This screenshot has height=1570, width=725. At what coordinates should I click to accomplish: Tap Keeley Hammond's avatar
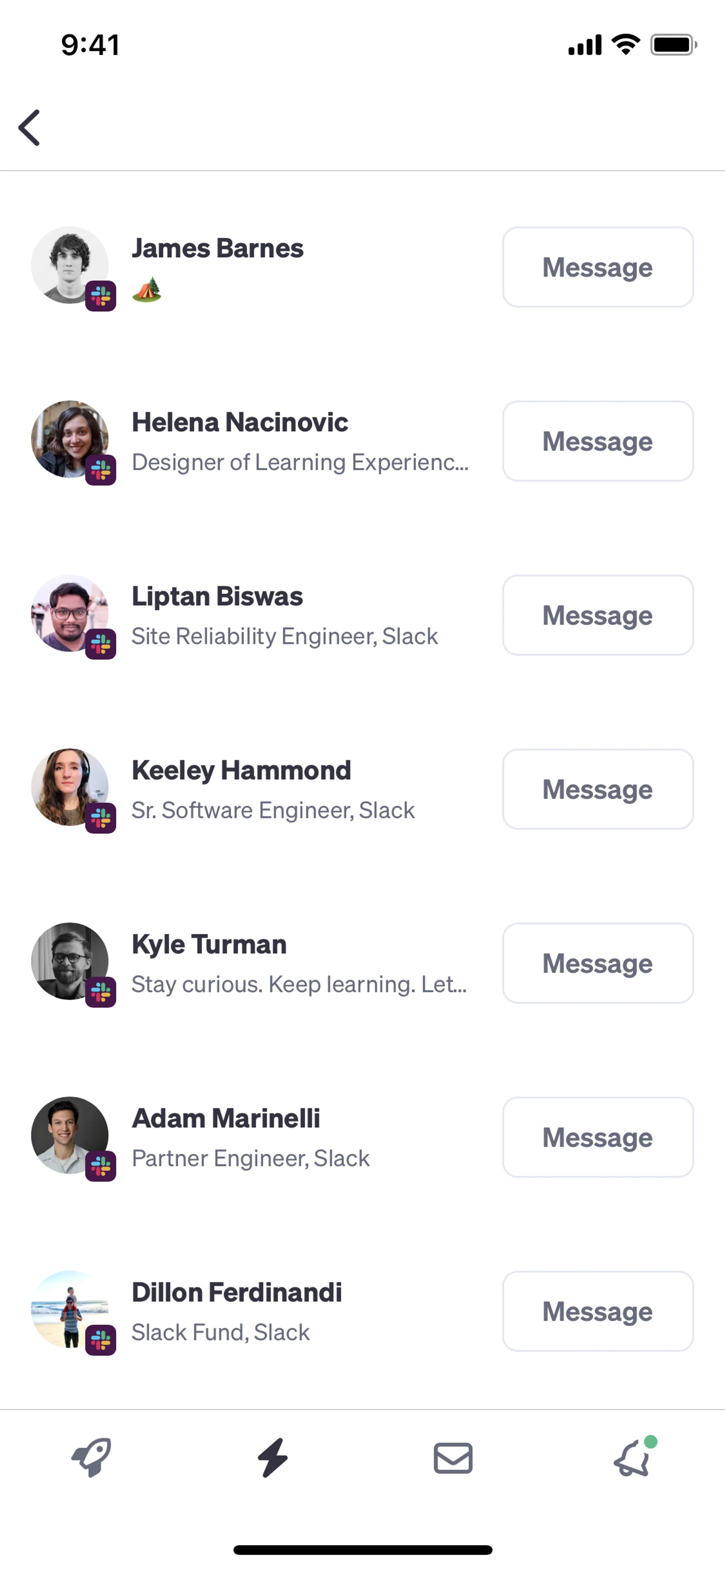click(x=69, y=786)
